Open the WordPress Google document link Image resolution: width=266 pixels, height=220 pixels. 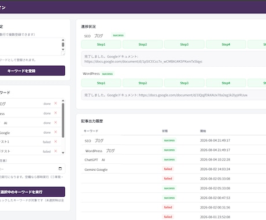193,95
